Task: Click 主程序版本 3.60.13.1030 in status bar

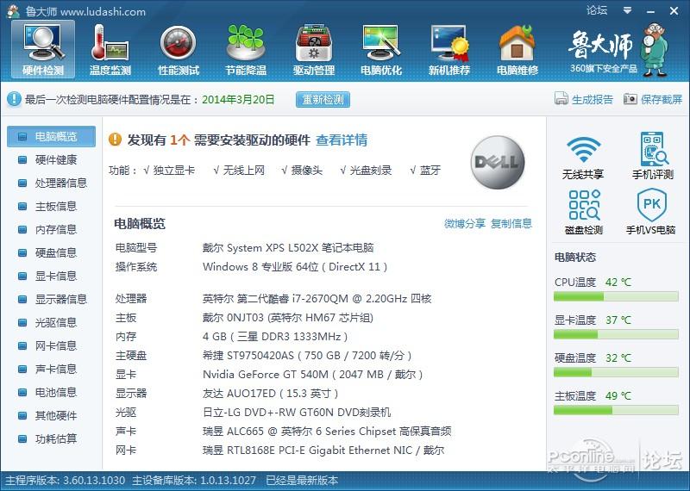Action: [x=66, y=480]
